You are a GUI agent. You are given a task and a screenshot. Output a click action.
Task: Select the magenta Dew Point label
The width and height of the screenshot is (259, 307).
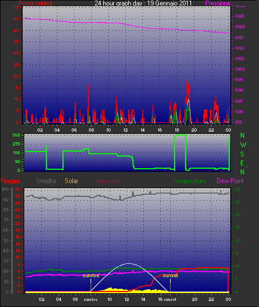pyautogui.click(x=230, y=181)
